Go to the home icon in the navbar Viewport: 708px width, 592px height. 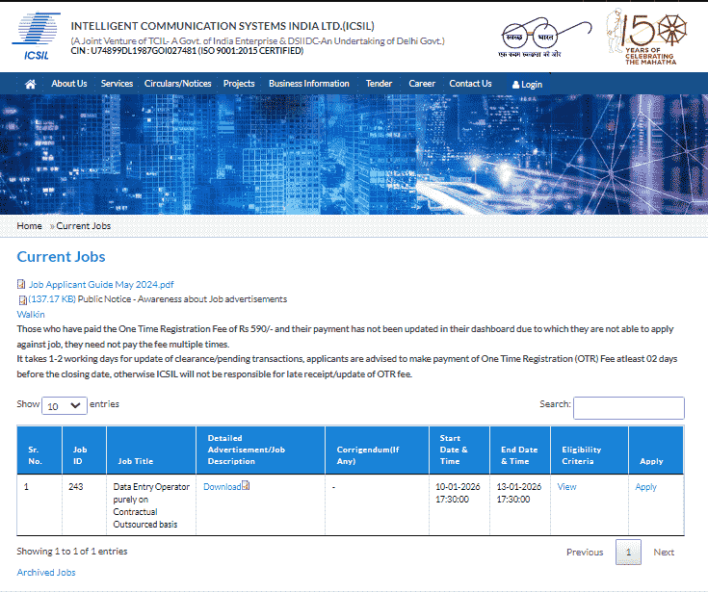coord(30,84)
